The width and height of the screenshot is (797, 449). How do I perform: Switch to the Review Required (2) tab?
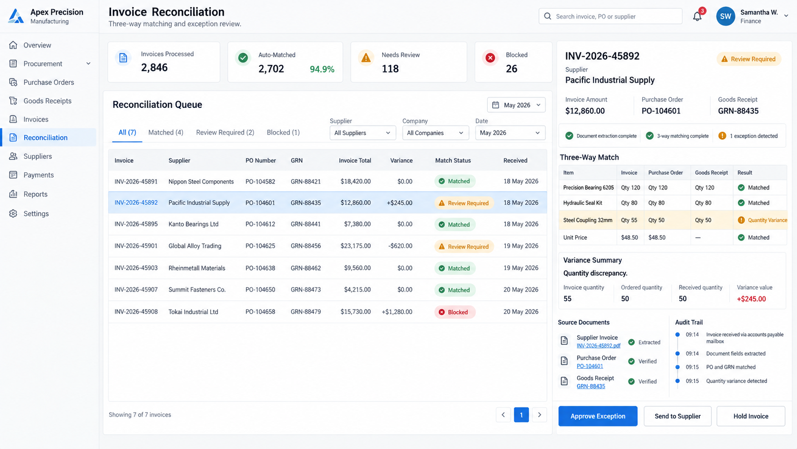point(225,133)
